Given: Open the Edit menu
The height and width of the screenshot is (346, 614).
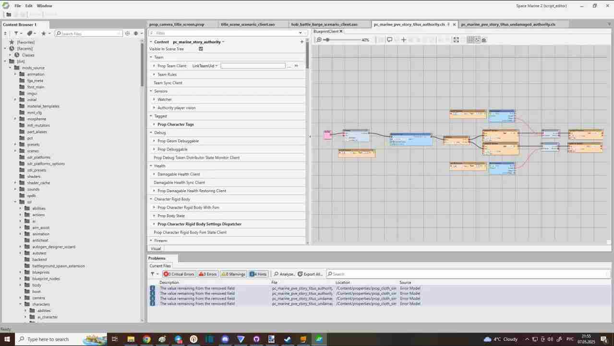Looking at the screenshot, I should click(29, 6).
